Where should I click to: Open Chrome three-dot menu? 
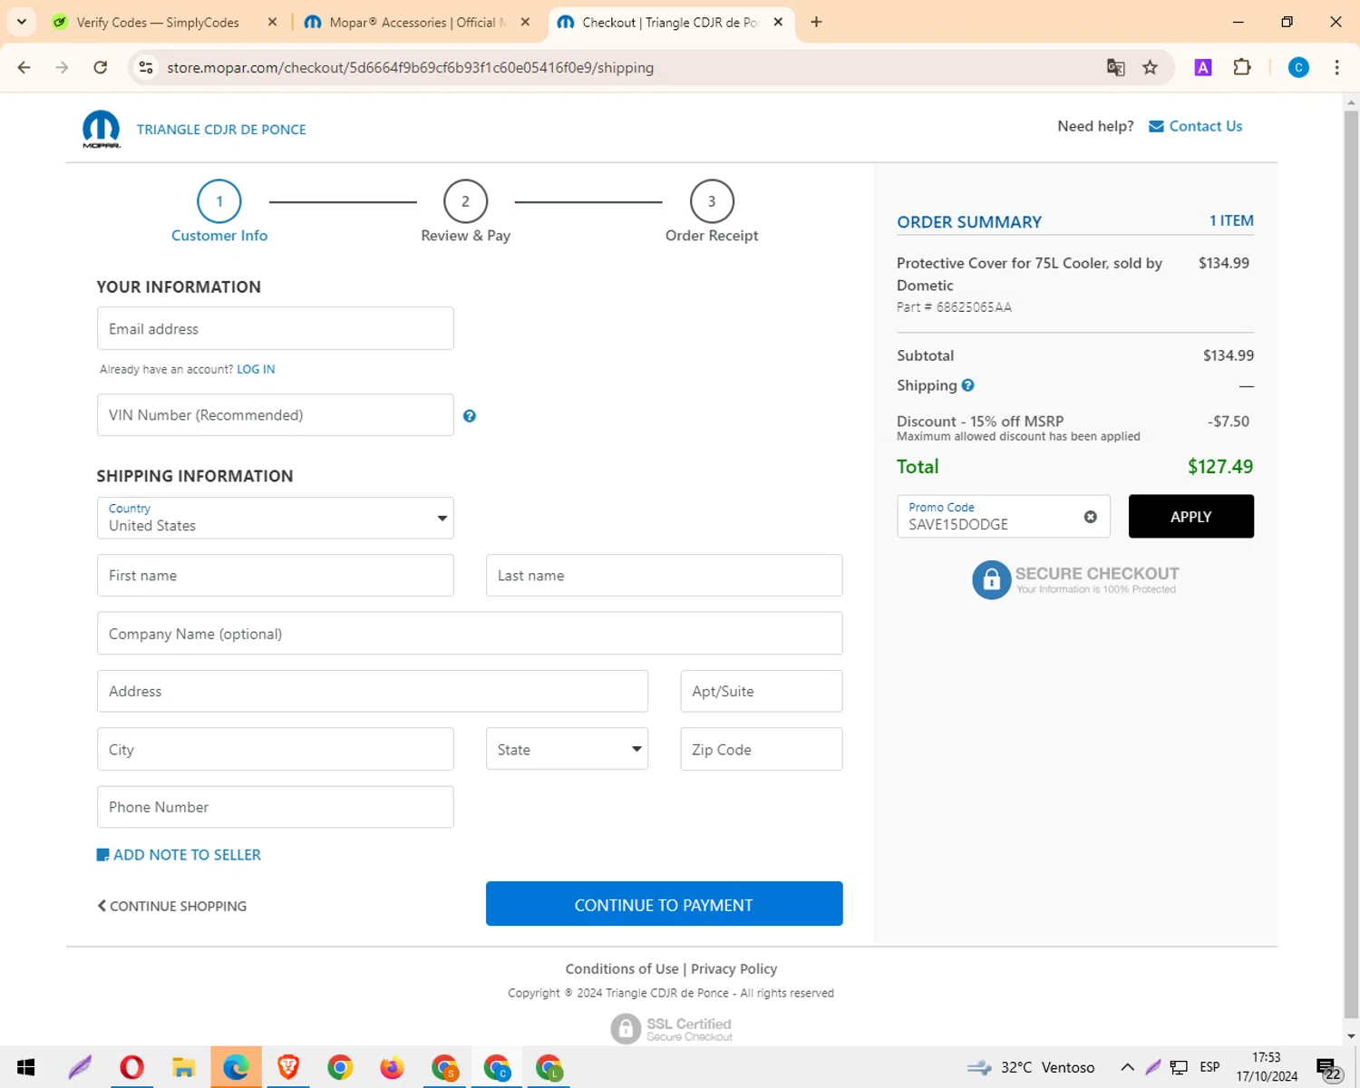(x=1336, y=67)
